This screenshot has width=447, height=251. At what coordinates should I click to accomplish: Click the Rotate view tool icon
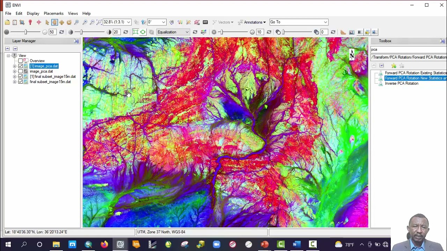coord(69,22)
